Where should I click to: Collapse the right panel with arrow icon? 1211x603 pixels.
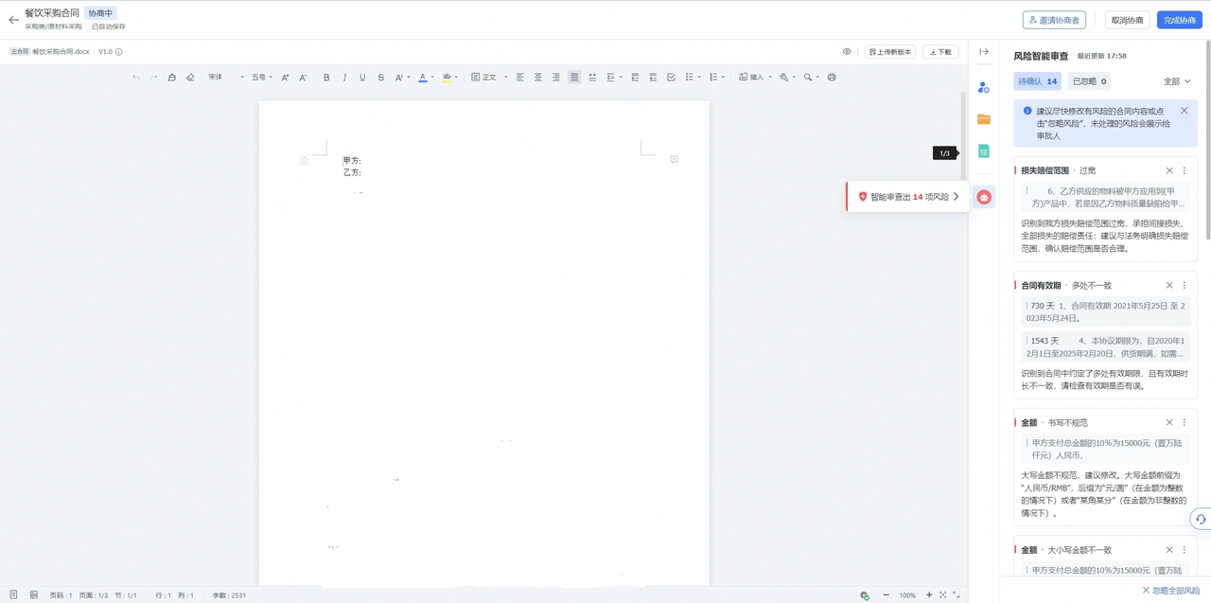984,52
